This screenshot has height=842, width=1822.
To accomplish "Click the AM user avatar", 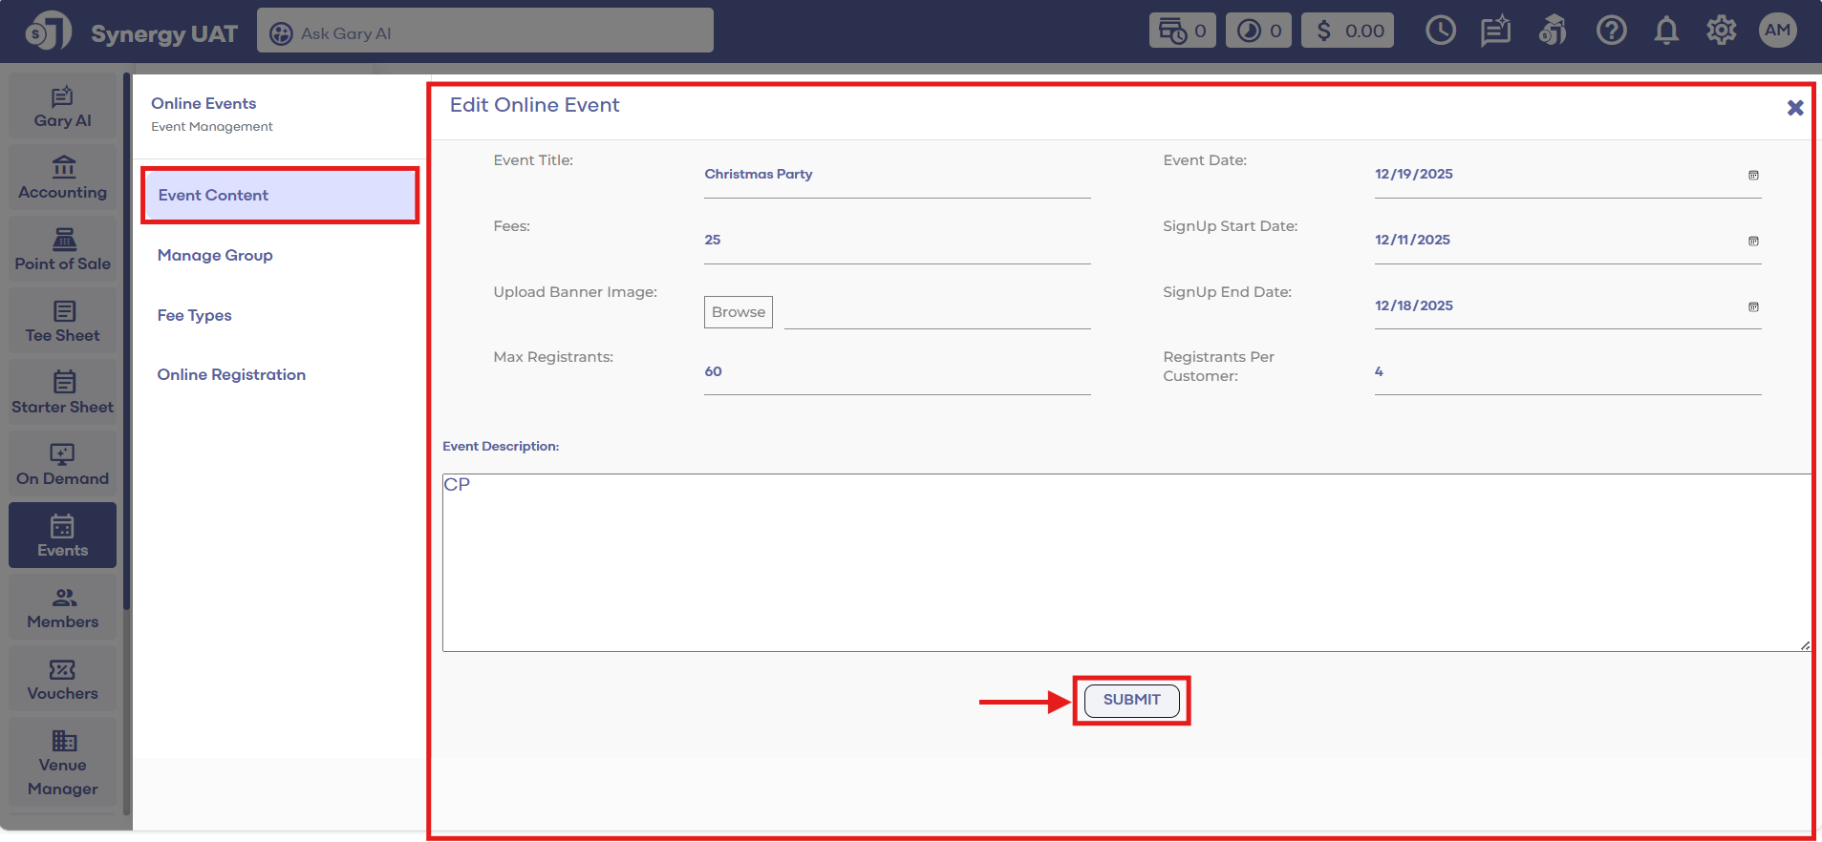I will click(x=1777, y=31).
